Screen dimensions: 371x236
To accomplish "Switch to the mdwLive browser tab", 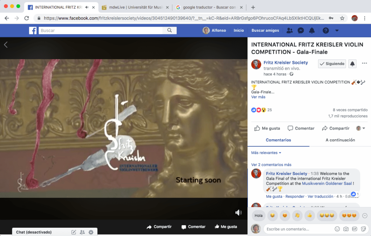I will pos(134,7).
